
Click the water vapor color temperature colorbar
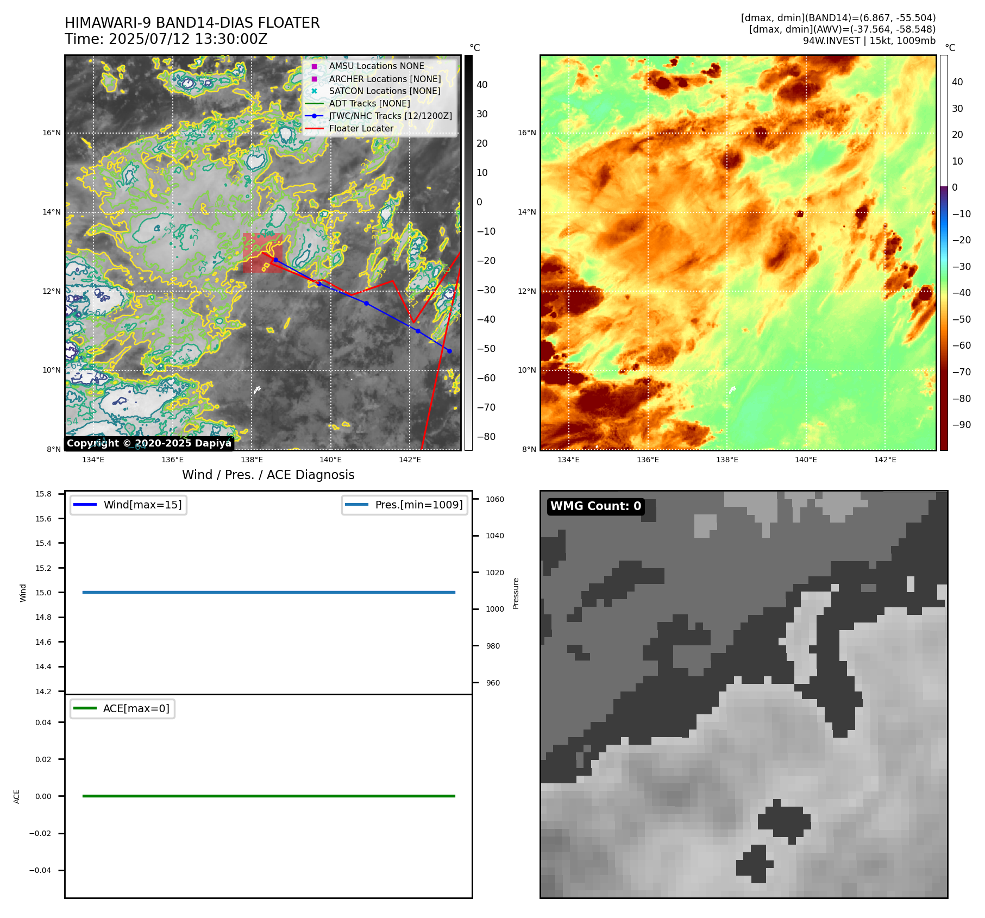tap(944, 253)
